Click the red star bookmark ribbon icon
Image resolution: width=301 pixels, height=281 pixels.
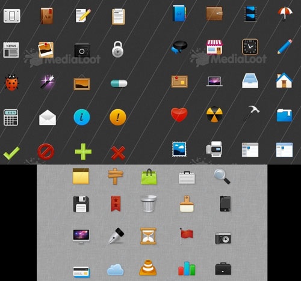[116, 204]
